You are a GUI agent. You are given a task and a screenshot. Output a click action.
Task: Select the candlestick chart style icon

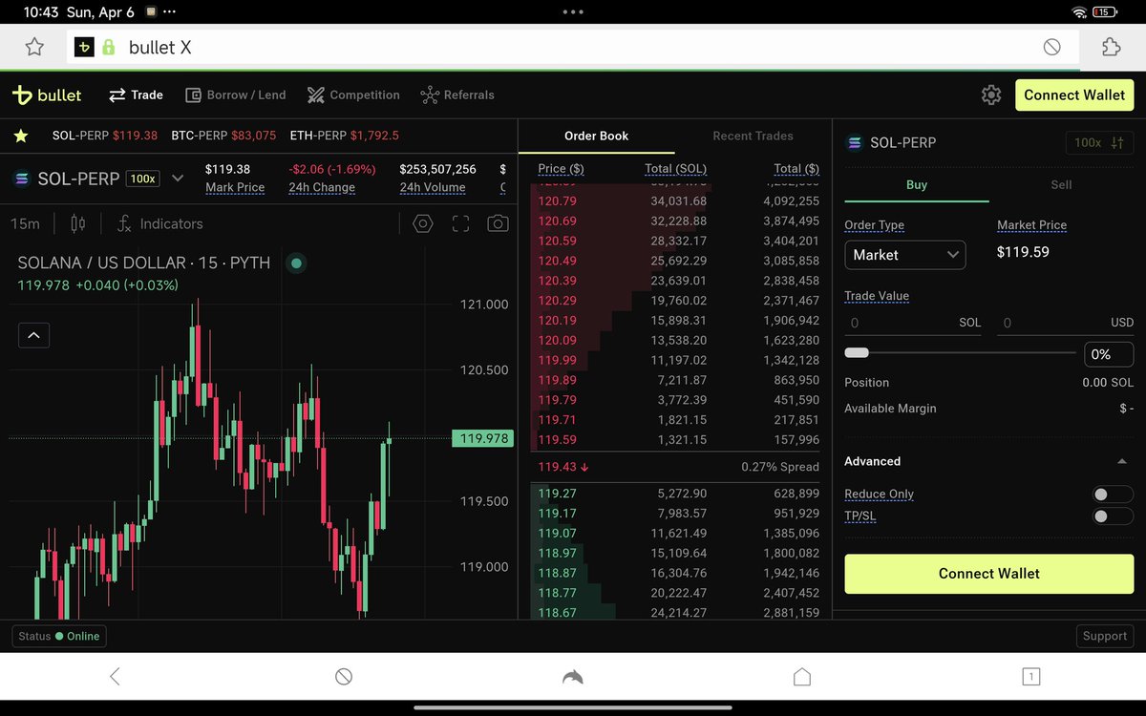[78, 223]
